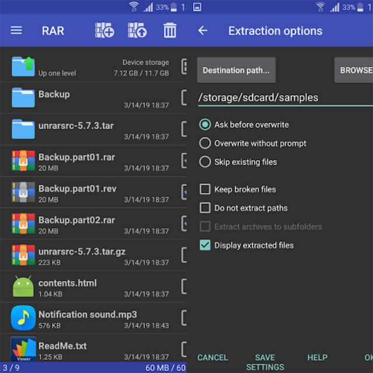Select Overwrite without prompt option
The width and height of the screenshot is (373, 373).
[205, 143]
